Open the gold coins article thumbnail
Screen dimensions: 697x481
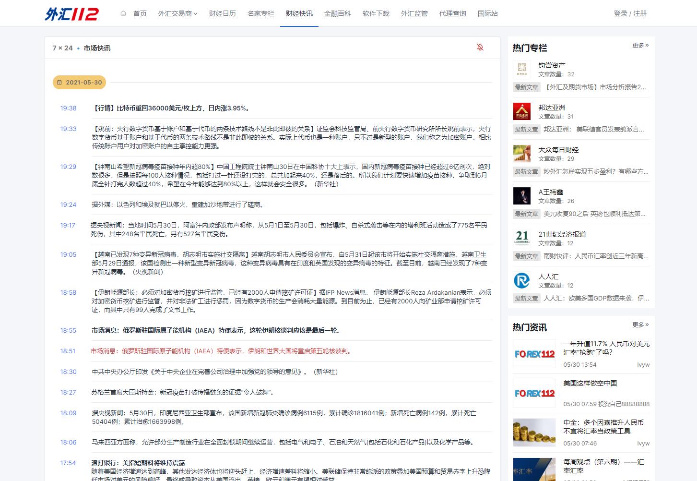[534, 432]
